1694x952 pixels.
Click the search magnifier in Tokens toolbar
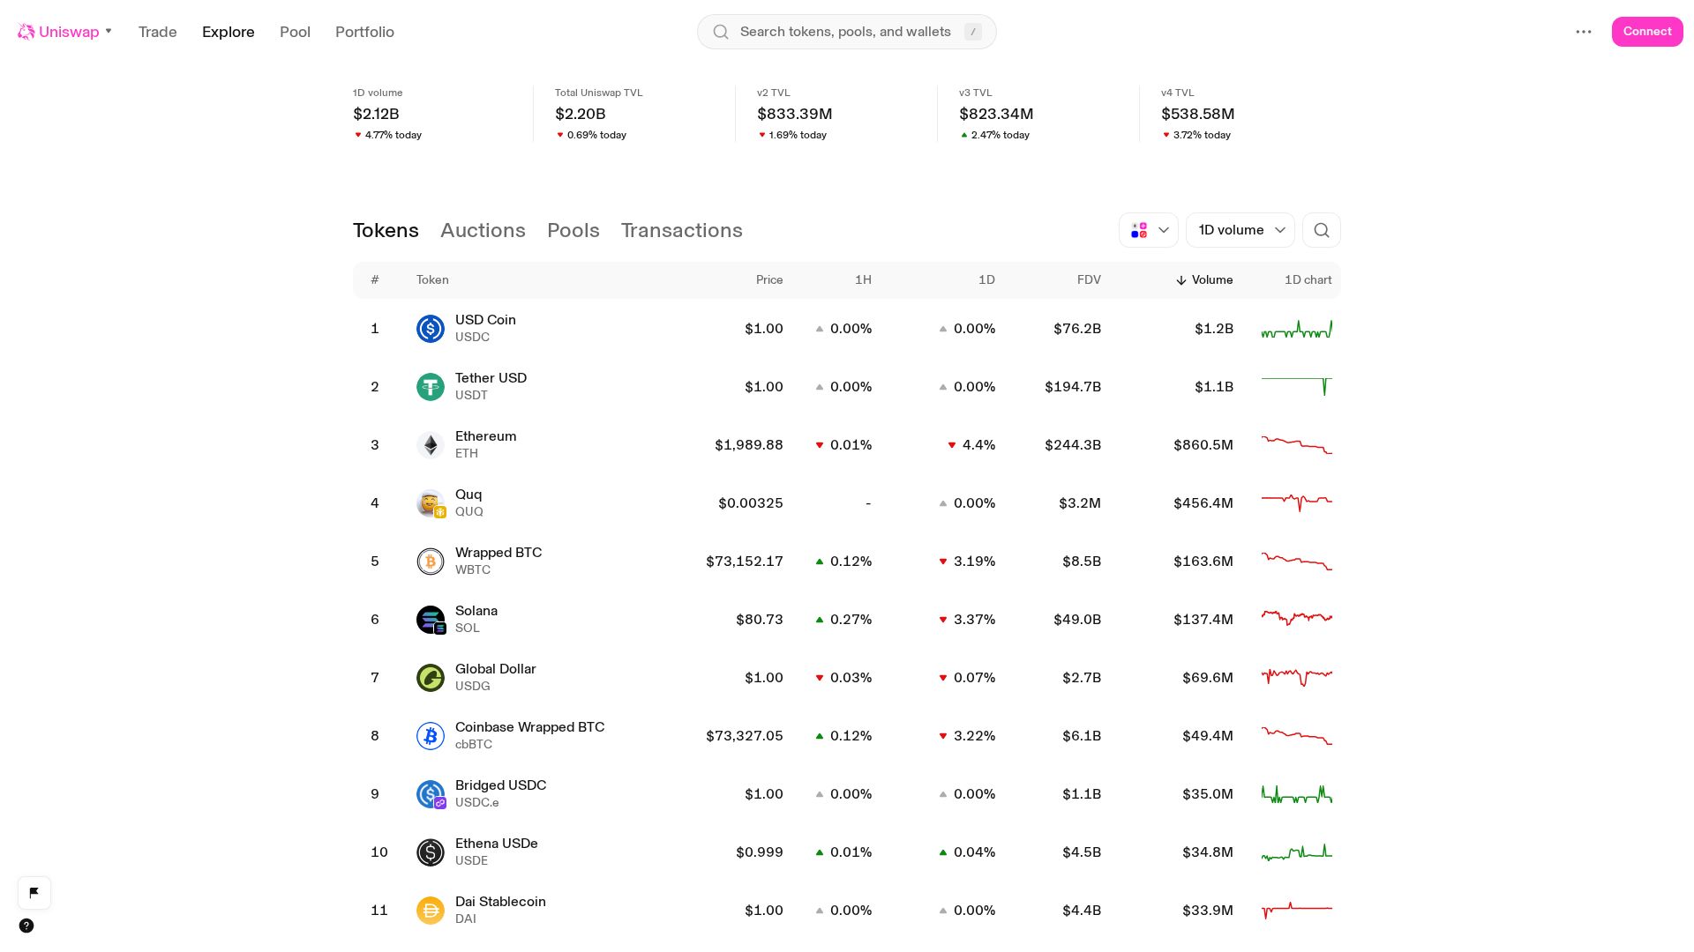[1322, 230]
